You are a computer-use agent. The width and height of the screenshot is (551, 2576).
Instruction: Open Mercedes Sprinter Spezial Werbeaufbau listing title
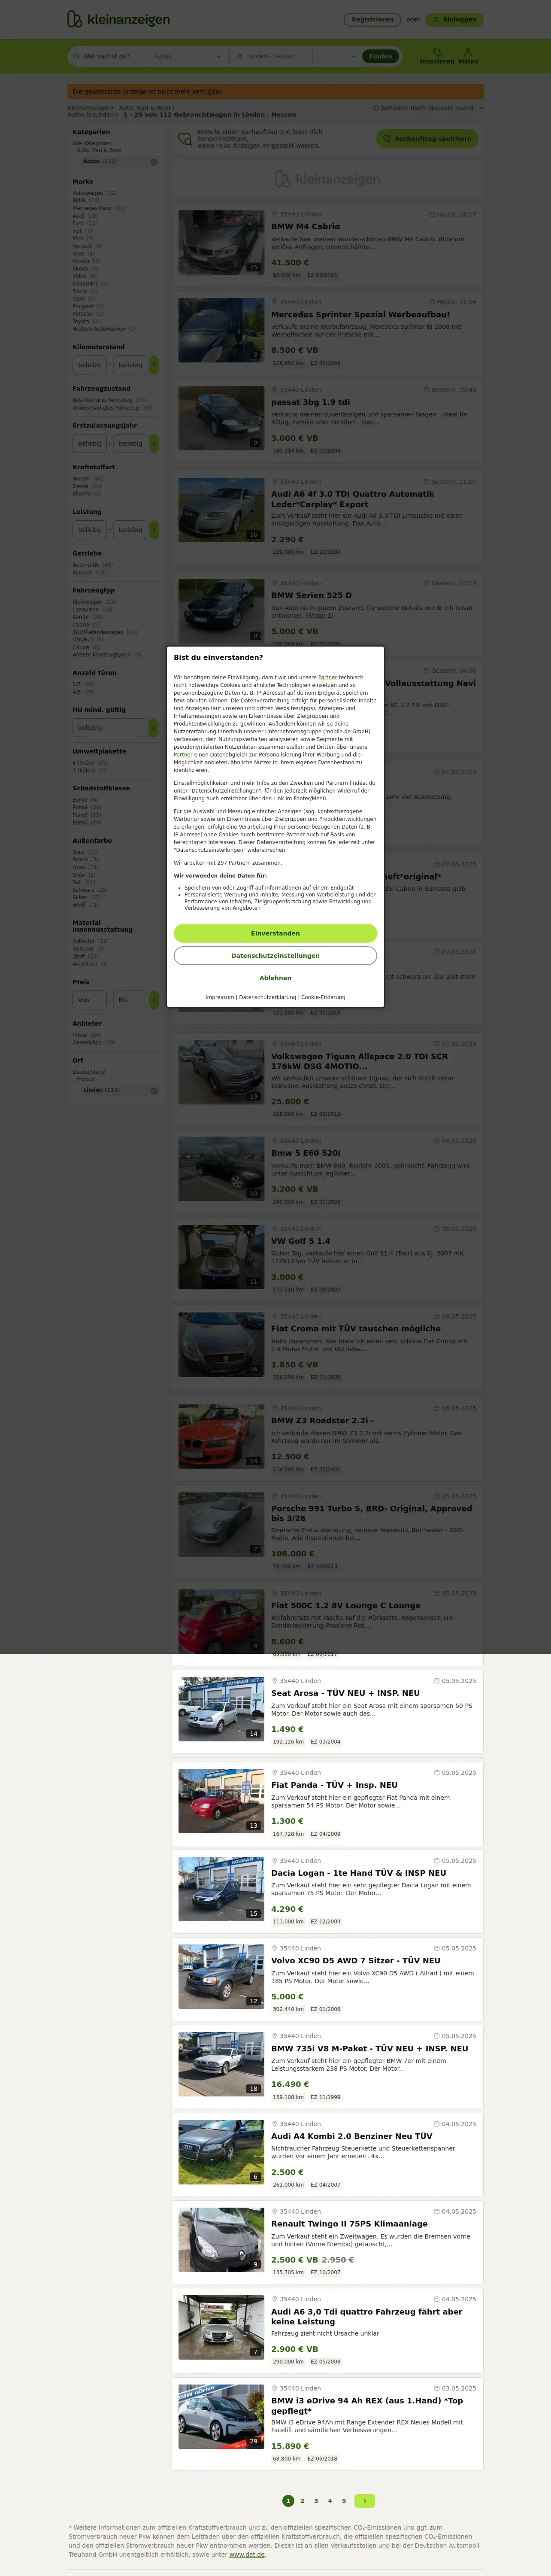(x=360, y=314)
